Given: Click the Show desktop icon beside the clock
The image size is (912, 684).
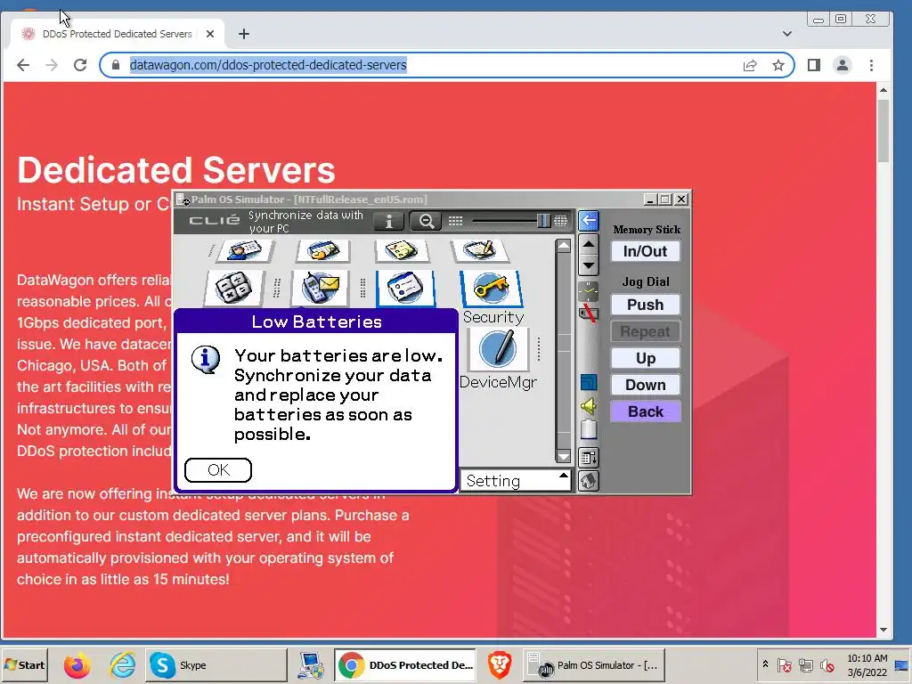Looking at the screenshot, I should coord(903,665).
